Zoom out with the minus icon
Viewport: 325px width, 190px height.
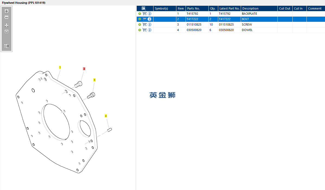[x=7, y=17]
